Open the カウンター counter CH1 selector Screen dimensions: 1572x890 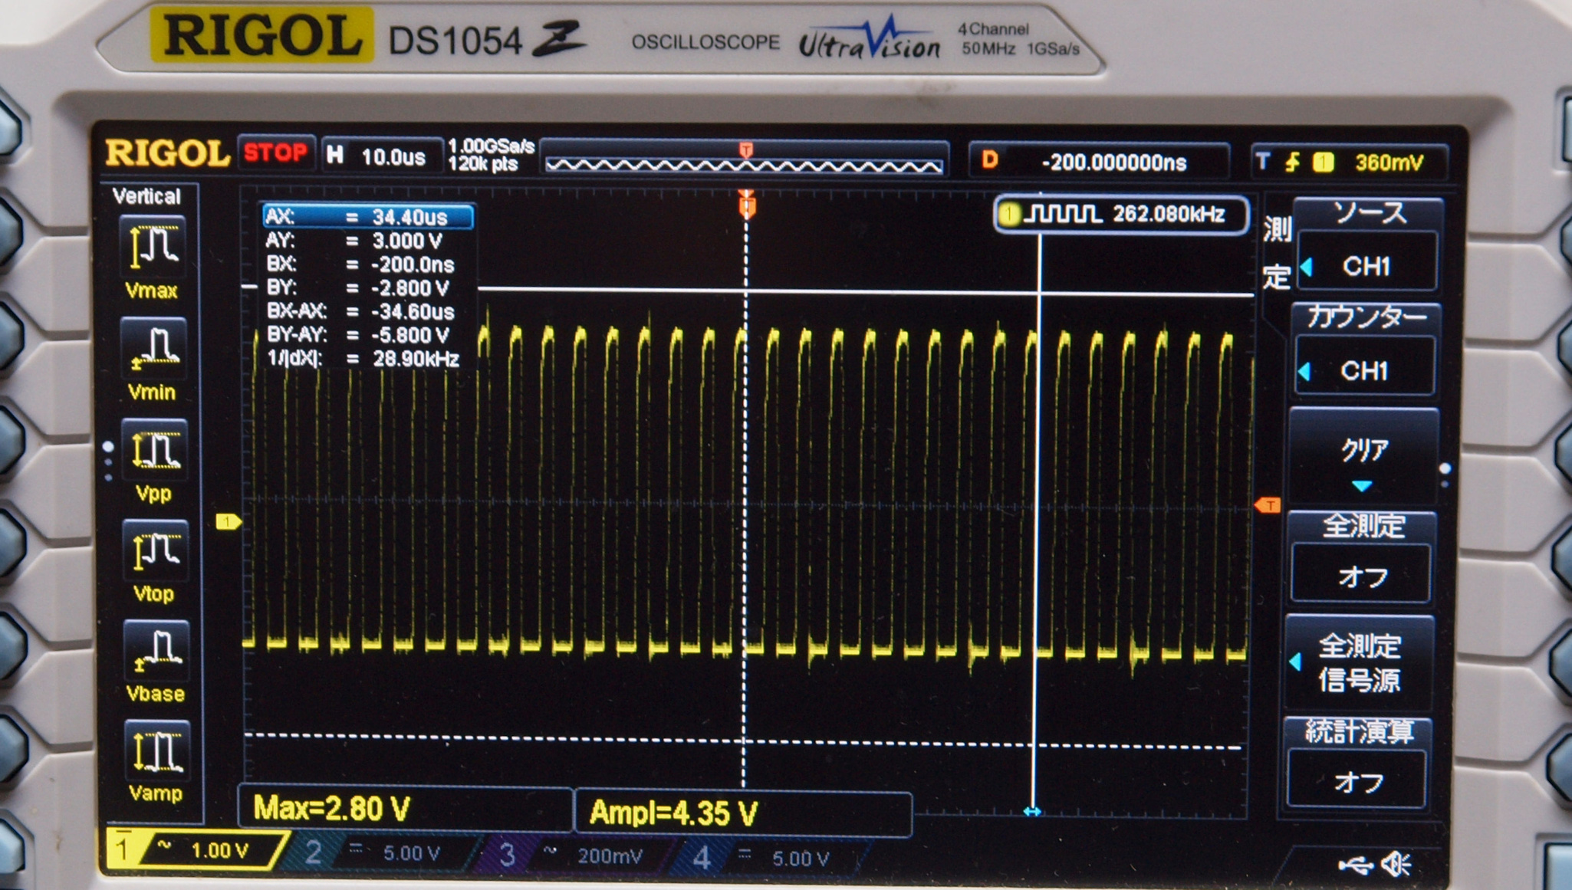(x=1365, y=370)
